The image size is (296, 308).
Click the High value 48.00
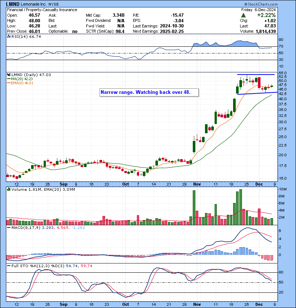[x=34, y=21]
